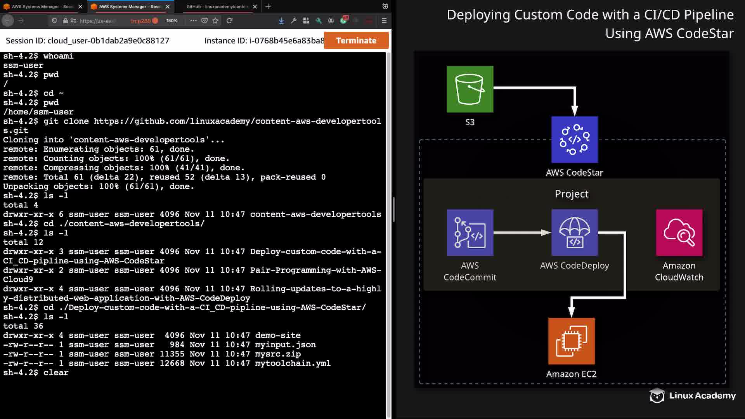Save page to Pocket

[204, 21]
